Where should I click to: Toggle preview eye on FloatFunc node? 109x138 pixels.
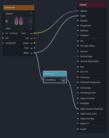coord(63,80)
